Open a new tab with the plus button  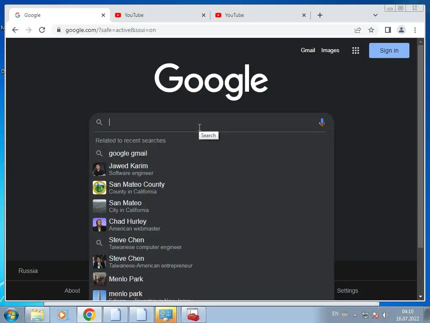pyautogui.click(x=320, y=15)
